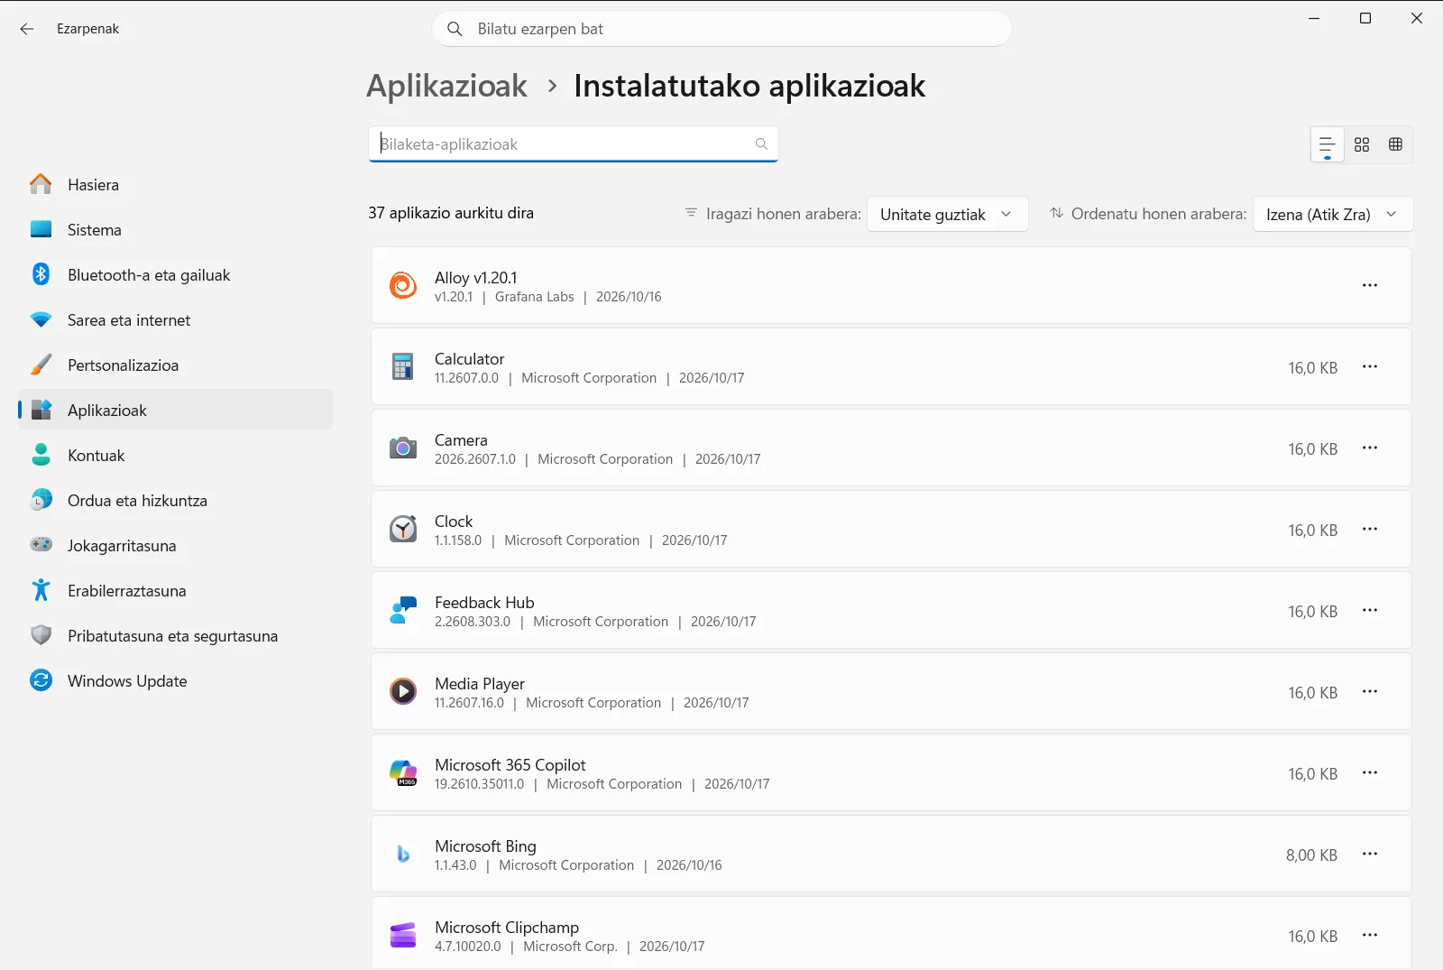Open Kontuak settings section
The height and width of the screenshot is (970, 1443).
(176, 455)
